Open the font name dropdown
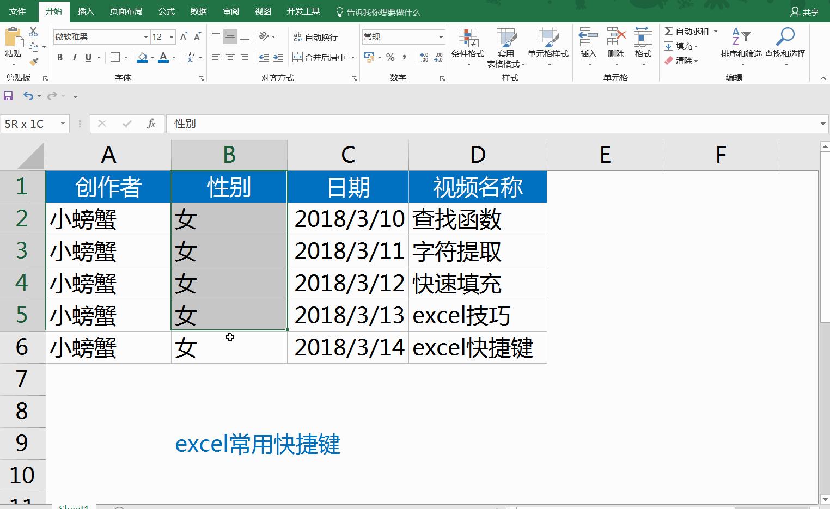The width and height of the screenshot is (830, 509). [146, 36]
